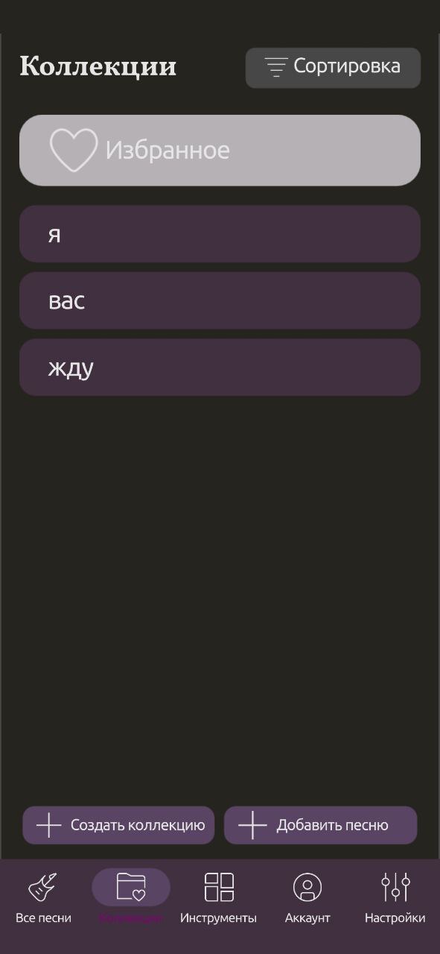The image size is (440, 954).
Task: Click the Настройки sliders icon
Action: (x=395, y=887)
